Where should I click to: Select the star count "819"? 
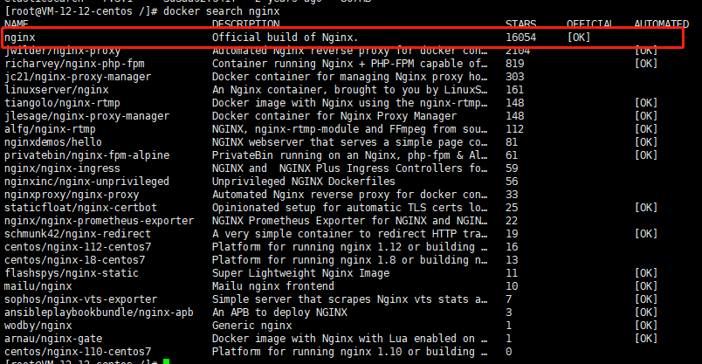point(515,64)
